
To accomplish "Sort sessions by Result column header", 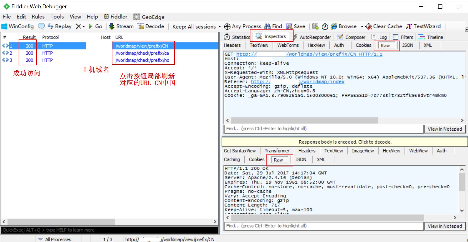I will [x=29, y=37].
